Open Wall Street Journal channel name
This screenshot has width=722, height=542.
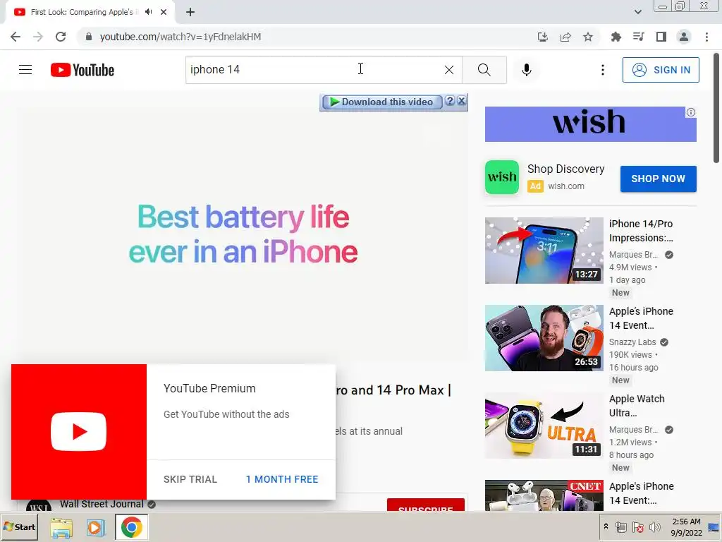pos(102,504)
